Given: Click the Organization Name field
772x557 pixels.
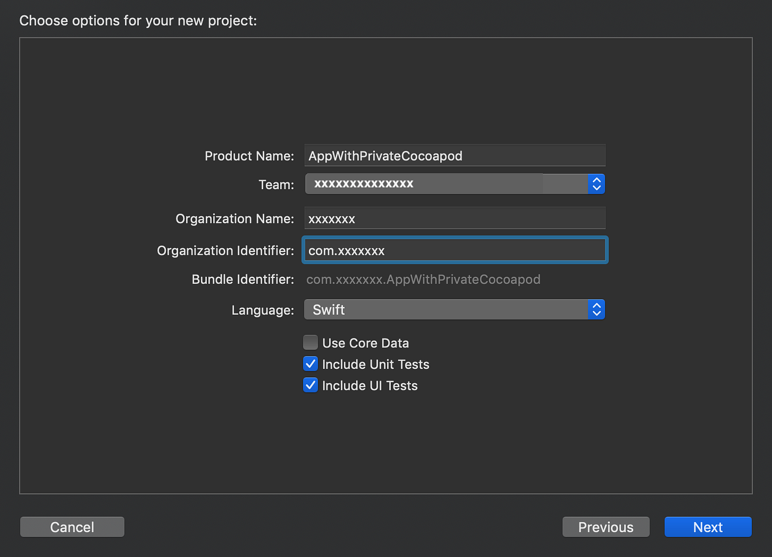Looking at the screenshot, I should (x=454, y=218).
